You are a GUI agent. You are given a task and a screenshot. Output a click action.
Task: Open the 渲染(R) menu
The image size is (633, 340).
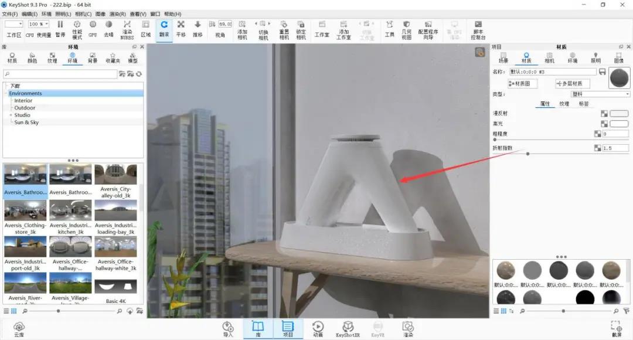pos(117,13)
